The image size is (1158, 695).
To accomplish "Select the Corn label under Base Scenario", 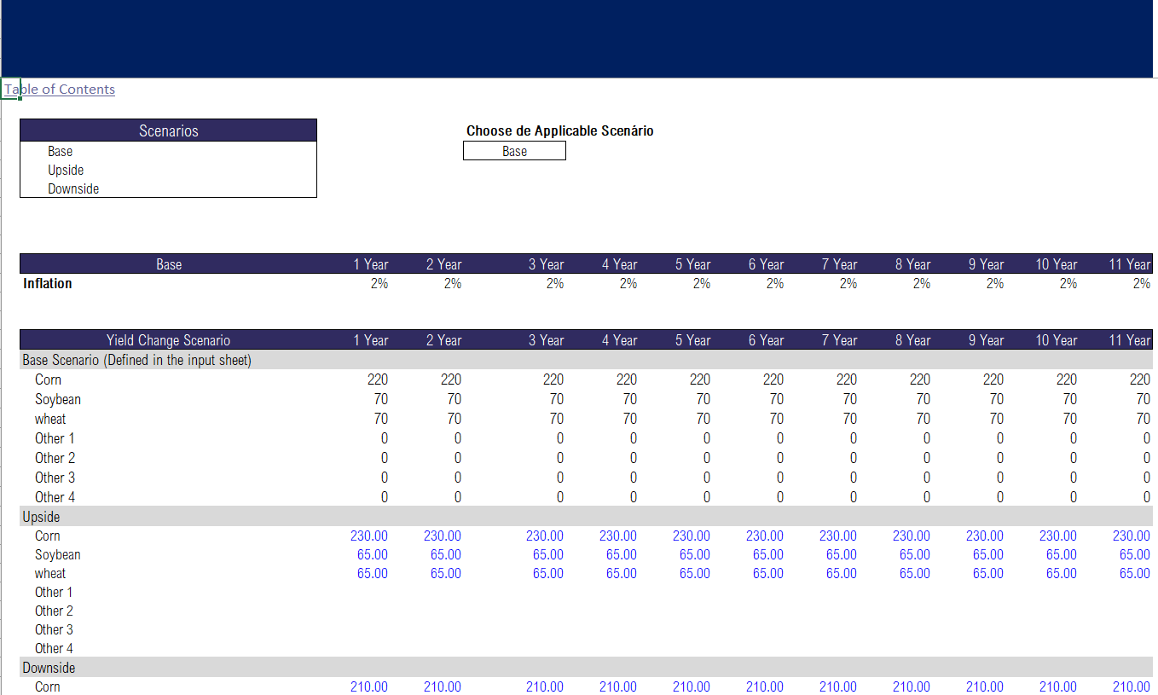I will [x=48, y=379].
